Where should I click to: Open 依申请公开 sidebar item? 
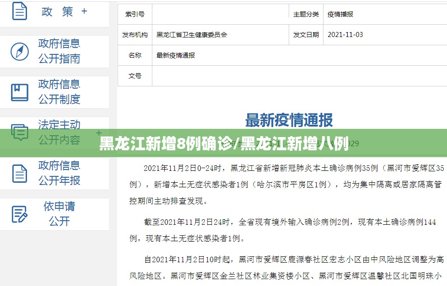pyautogui.click(x=54, y=214)
